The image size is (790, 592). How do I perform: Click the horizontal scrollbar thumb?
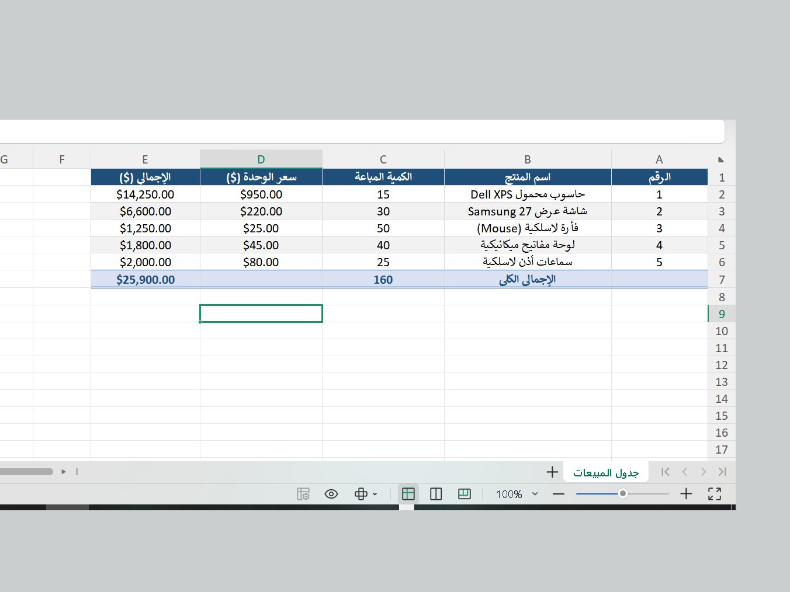[x=26, y=472]
